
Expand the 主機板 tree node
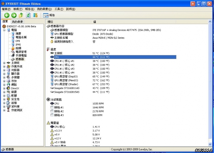coord(4,63)
